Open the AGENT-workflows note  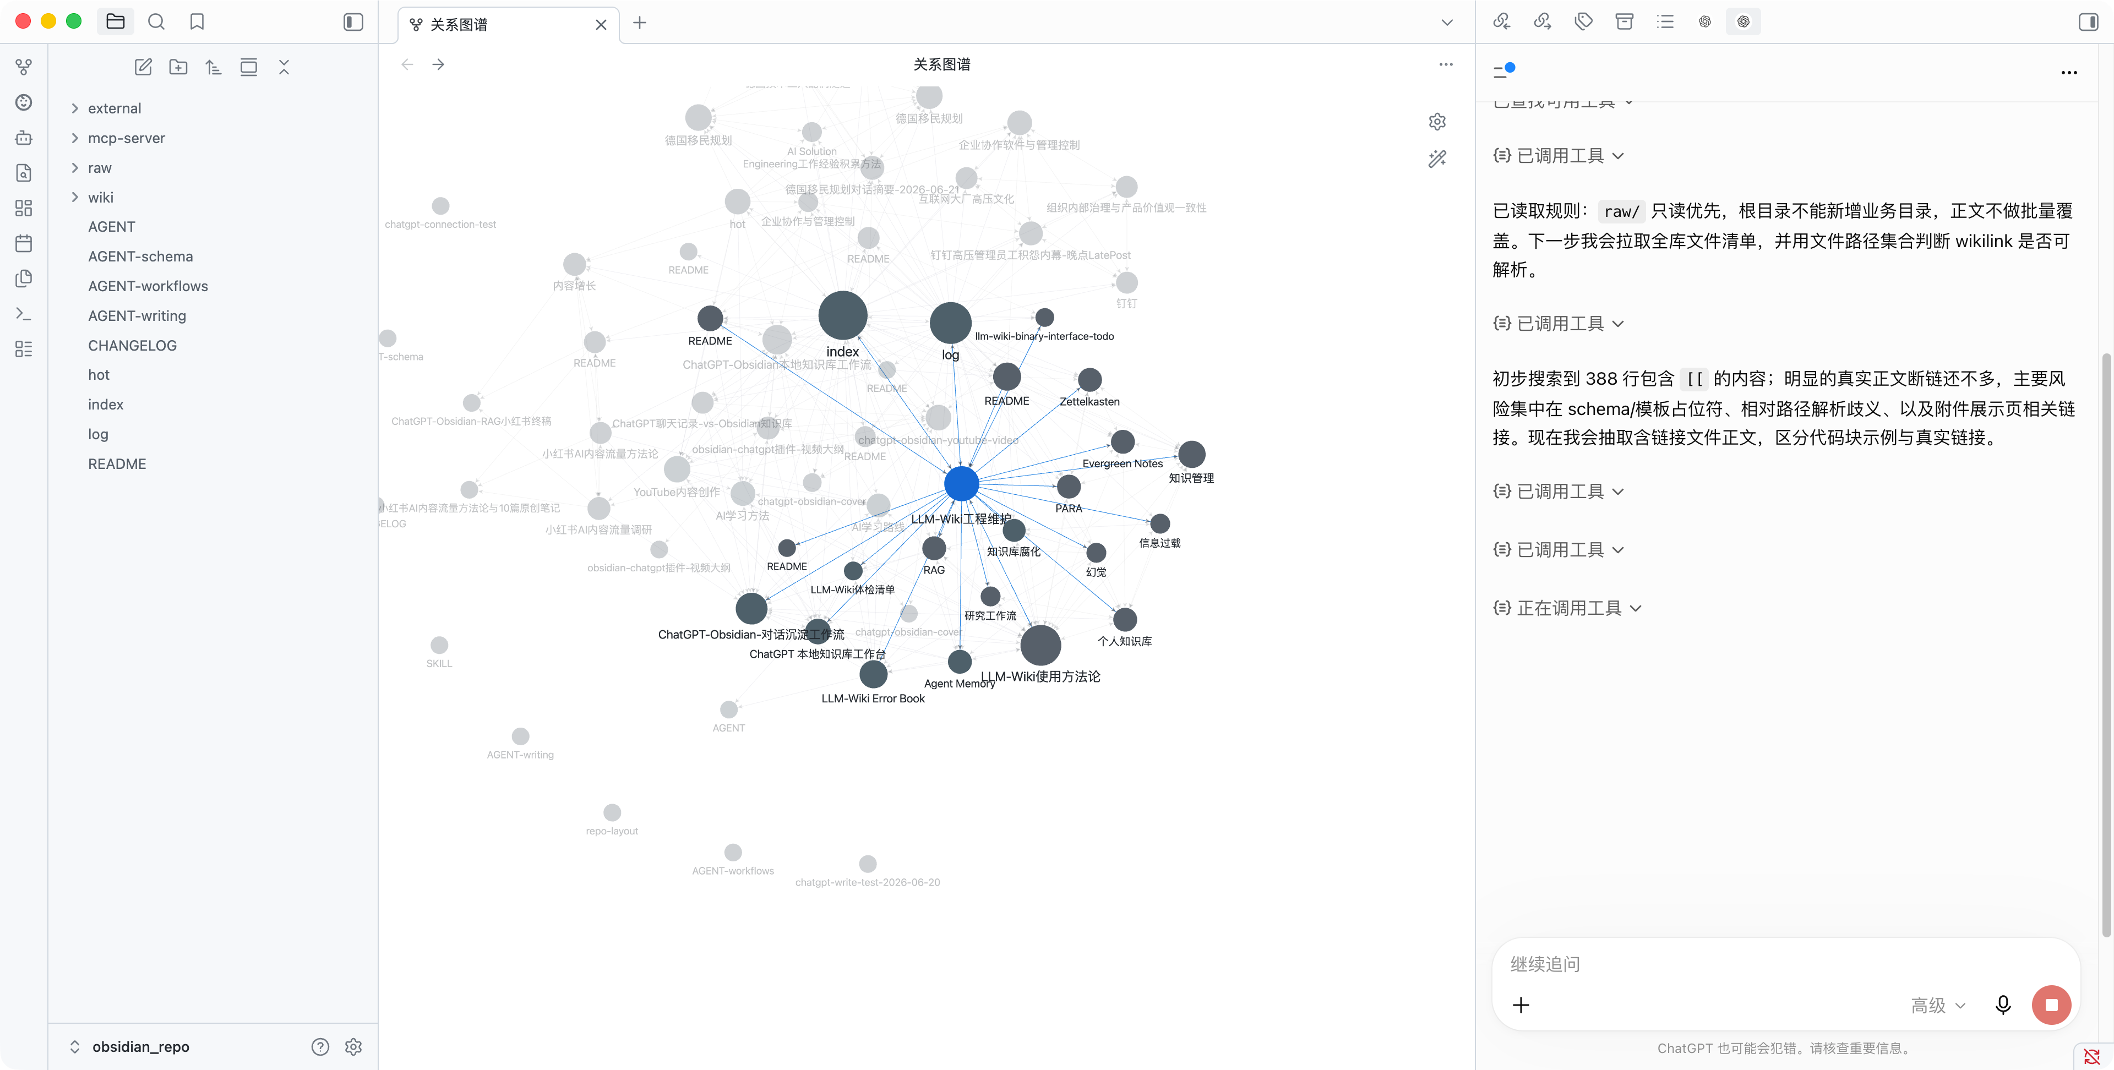(148, 286)
